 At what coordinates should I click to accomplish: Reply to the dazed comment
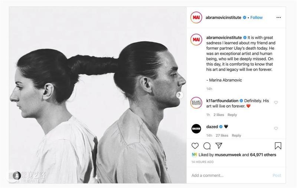[x=236, y=135]
